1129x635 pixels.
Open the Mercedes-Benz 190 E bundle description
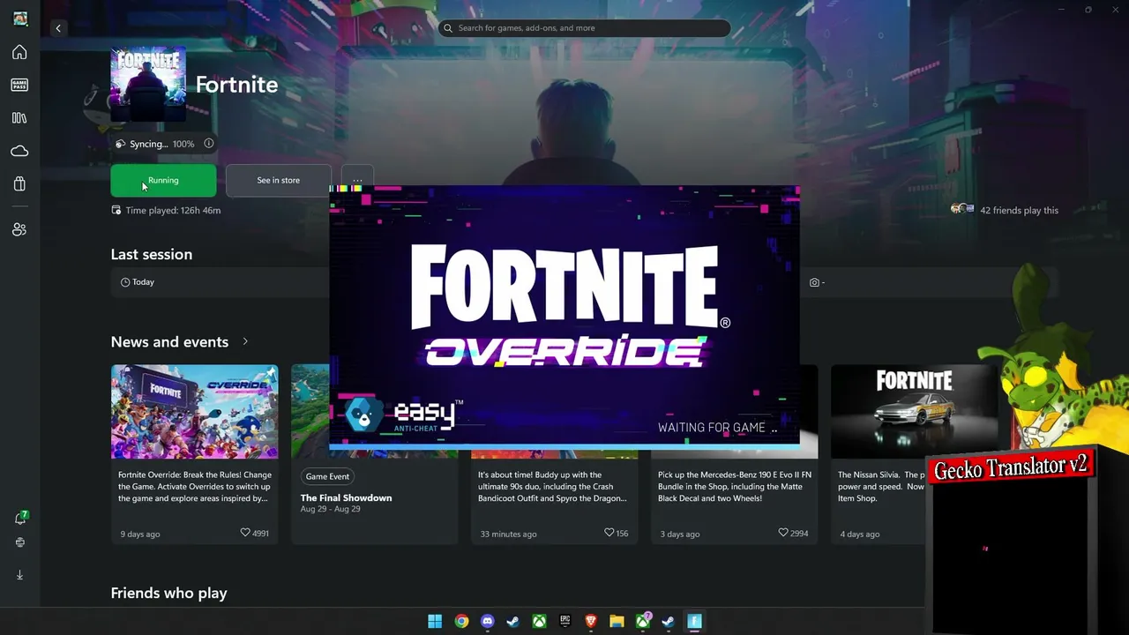pos(735,486)
